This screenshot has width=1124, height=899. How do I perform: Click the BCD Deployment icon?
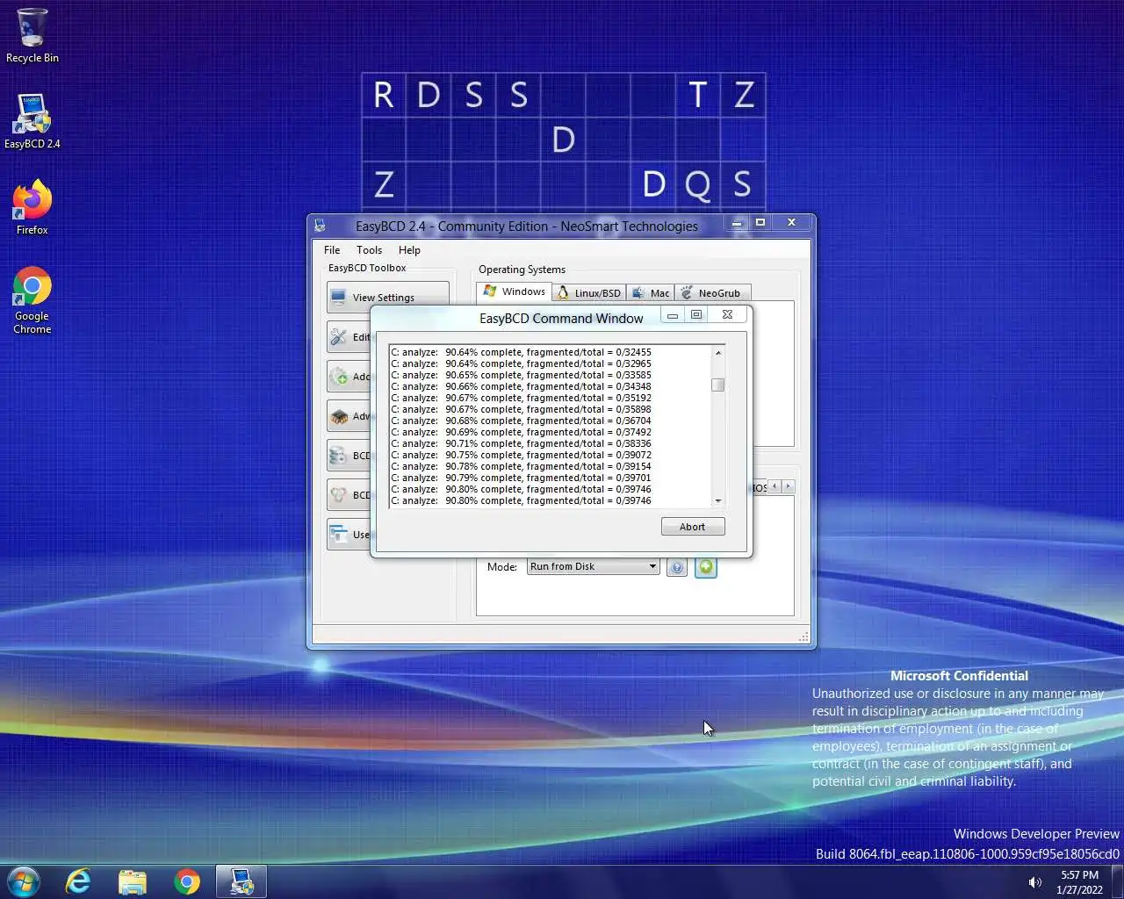click(339, 495)
